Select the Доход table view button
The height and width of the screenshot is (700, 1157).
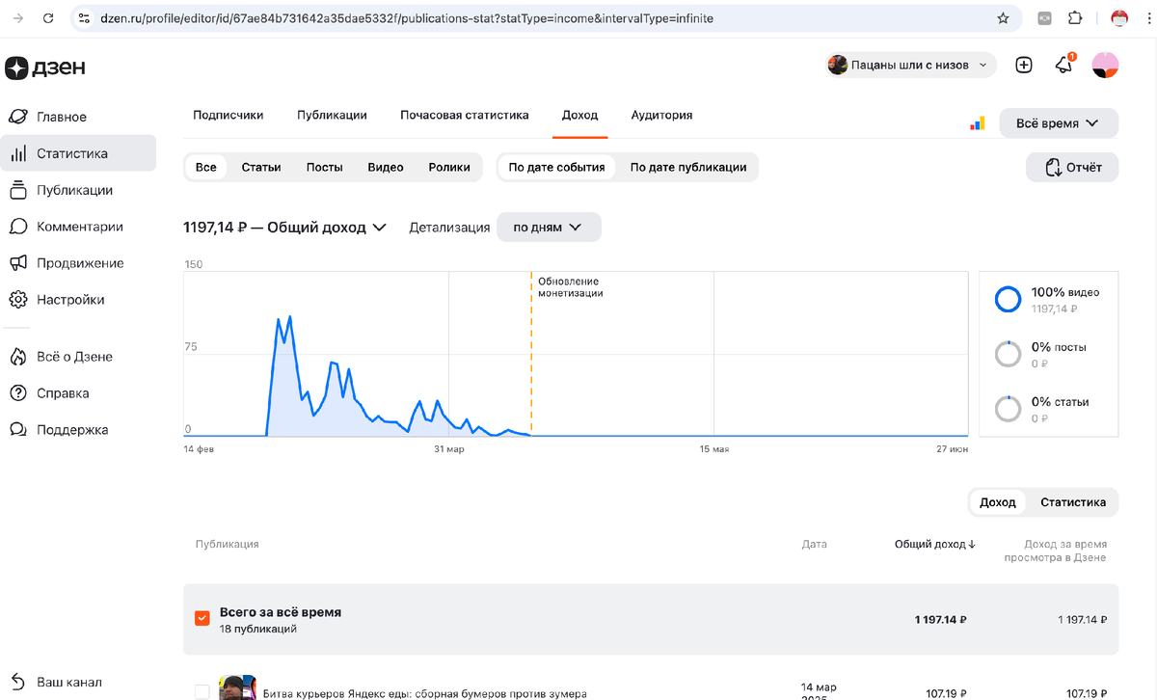tap(998, 502)
